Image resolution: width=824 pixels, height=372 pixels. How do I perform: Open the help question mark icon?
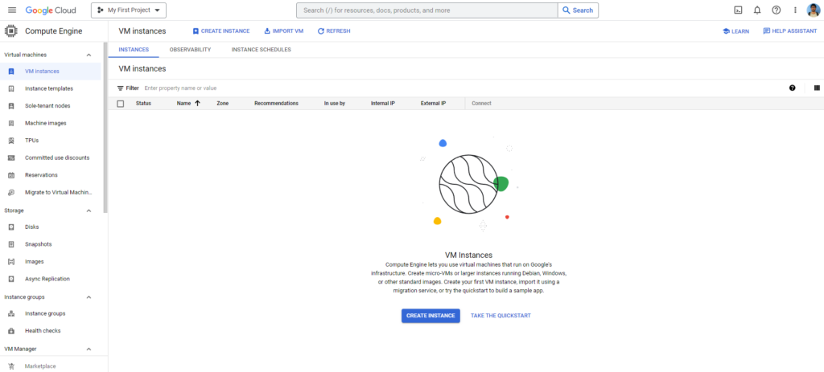point(777,10)
